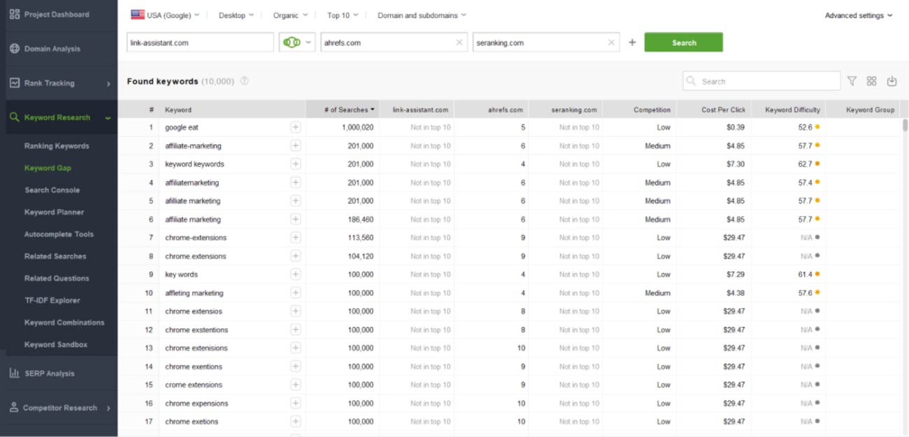The image size is (909, 437).
Task: Click the Competitor Research person icon
Action: tap(14, 408)
